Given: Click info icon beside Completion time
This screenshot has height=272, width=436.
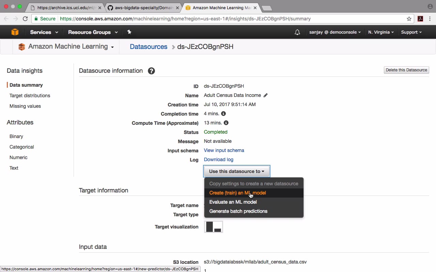Looking at the screenshot, I should [x=223, y=114].
